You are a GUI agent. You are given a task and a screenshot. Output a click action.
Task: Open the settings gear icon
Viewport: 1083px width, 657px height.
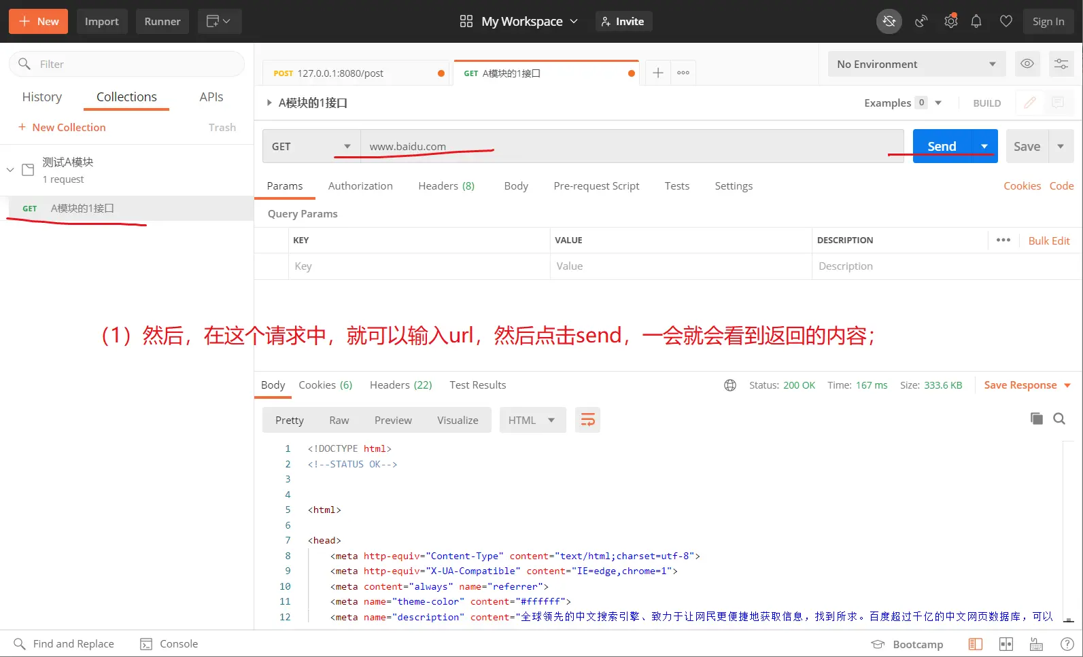pyautogui.click(x=950, y=22)
